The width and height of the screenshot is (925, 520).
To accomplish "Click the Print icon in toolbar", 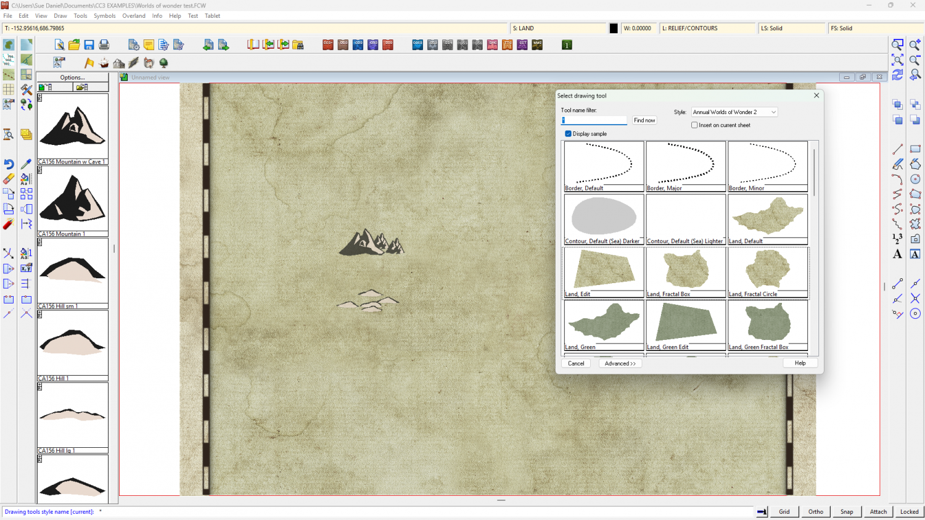I will pos(104,45).
